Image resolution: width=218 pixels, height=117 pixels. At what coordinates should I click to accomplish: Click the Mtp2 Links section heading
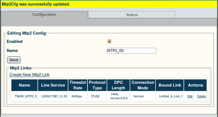[x=21, y=68]
